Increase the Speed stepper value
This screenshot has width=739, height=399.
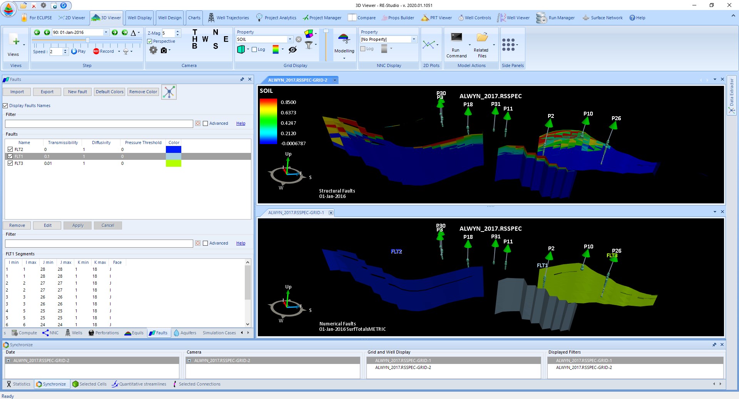(65, 50)
